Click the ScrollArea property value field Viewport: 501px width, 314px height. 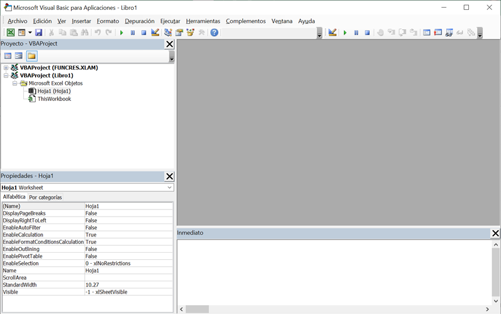[x=129, y=278]
